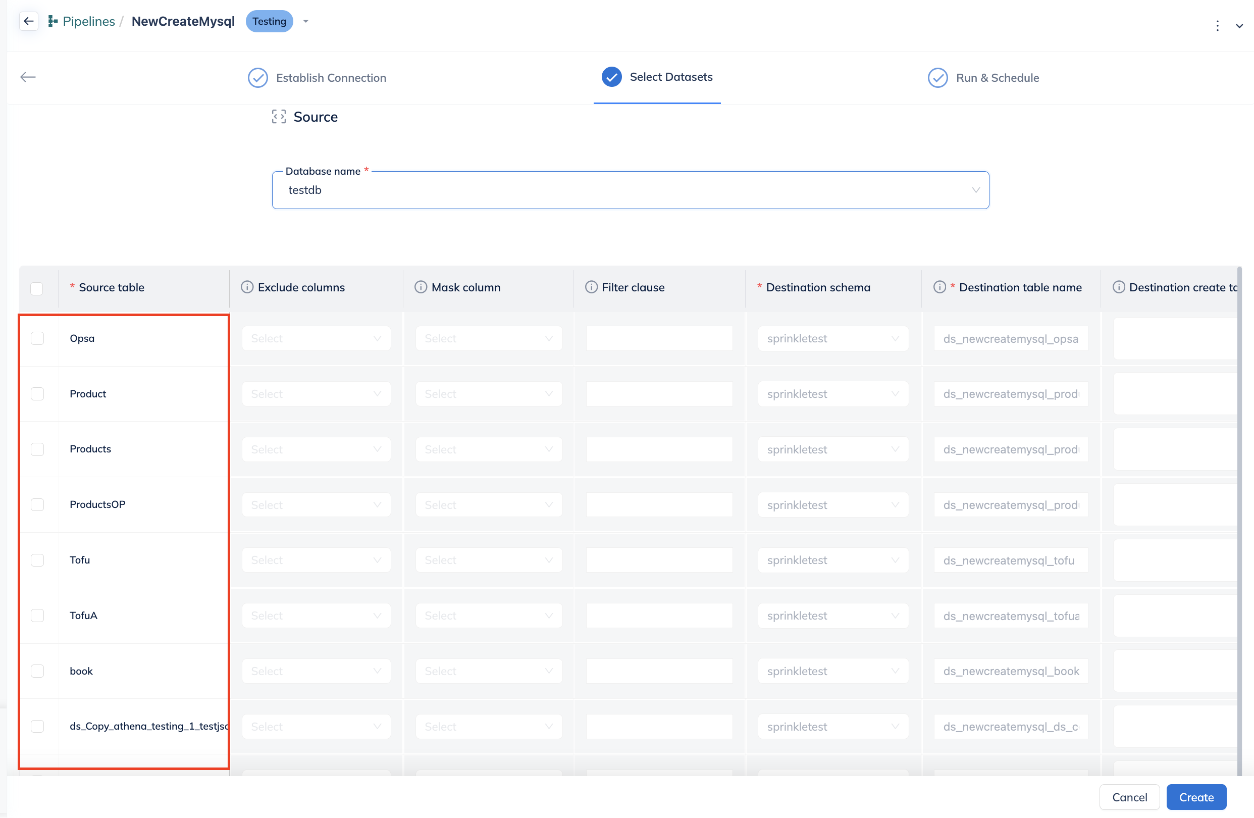Click the Create button
The image size is (1254, 818).
[1196, 797]
